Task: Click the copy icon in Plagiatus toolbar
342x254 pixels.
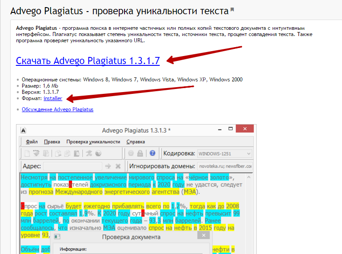Action: point(68,153)
